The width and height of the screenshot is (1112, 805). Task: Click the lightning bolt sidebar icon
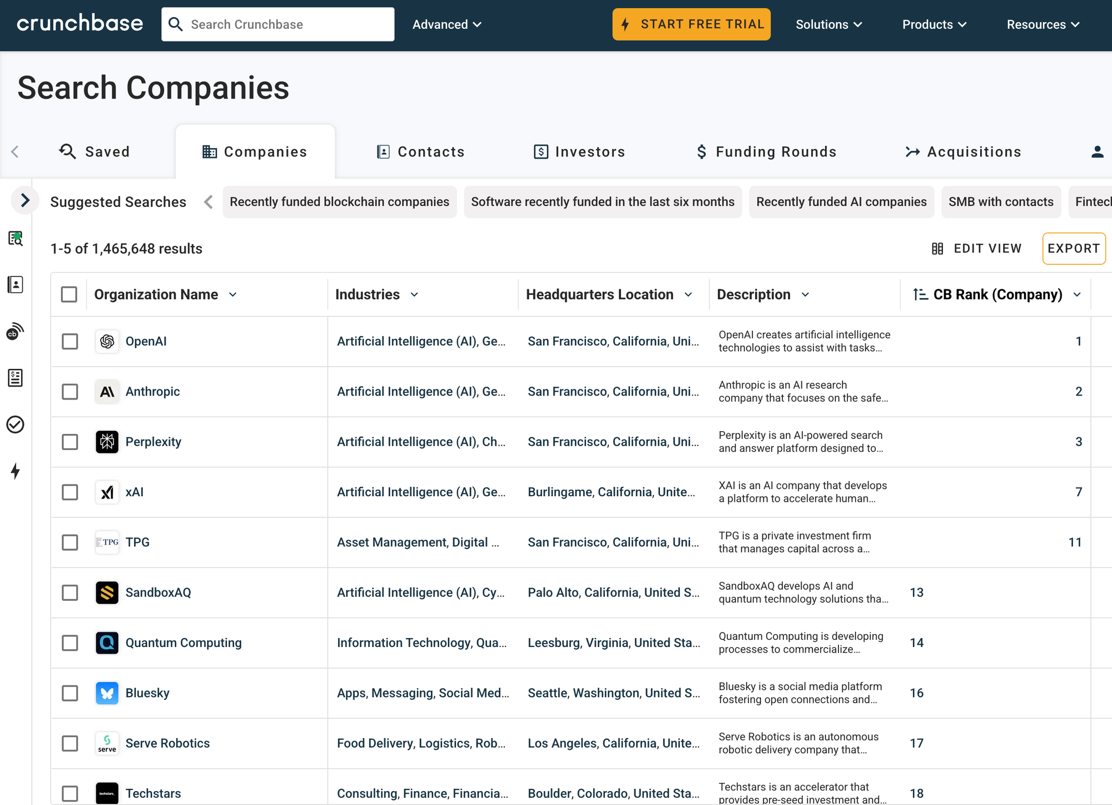click(16, 471)
